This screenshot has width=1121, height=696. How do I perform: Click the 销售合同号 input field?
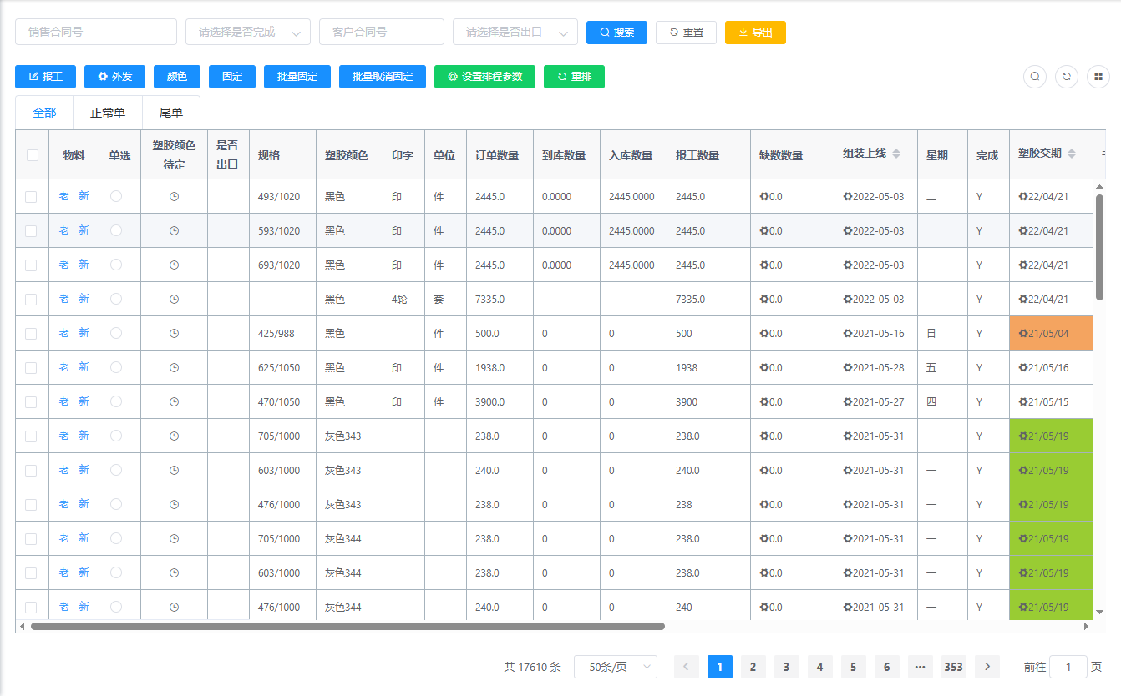pos(96,33)
